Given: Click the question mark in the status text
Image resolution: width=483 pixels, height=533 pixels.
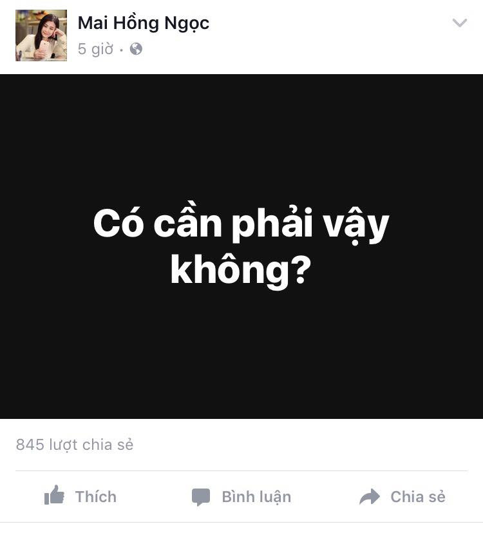Looking at the screenshot, I should (301, 268).
